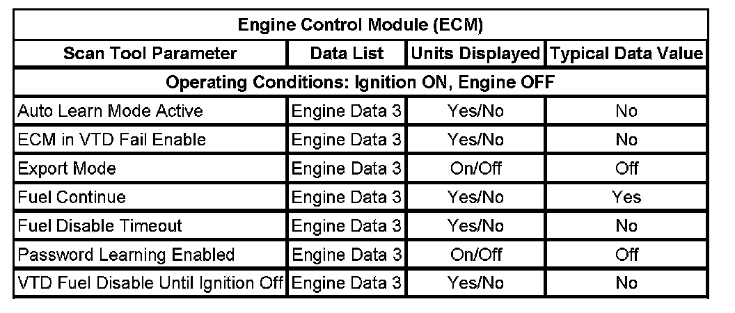Click 'Engine Data 3' in the Fuel Continue row

[346, 198]
